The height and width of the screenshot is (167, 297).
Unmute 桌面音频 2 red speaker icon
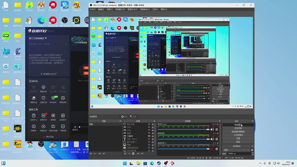(212, 149)
